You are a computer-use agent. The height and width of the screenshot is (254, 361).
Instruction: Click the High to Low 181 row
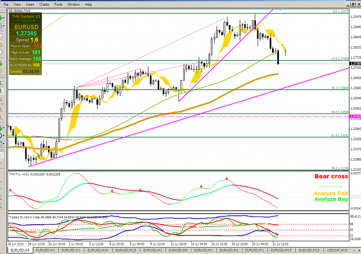pyautogui.click(x=25, y=53)
